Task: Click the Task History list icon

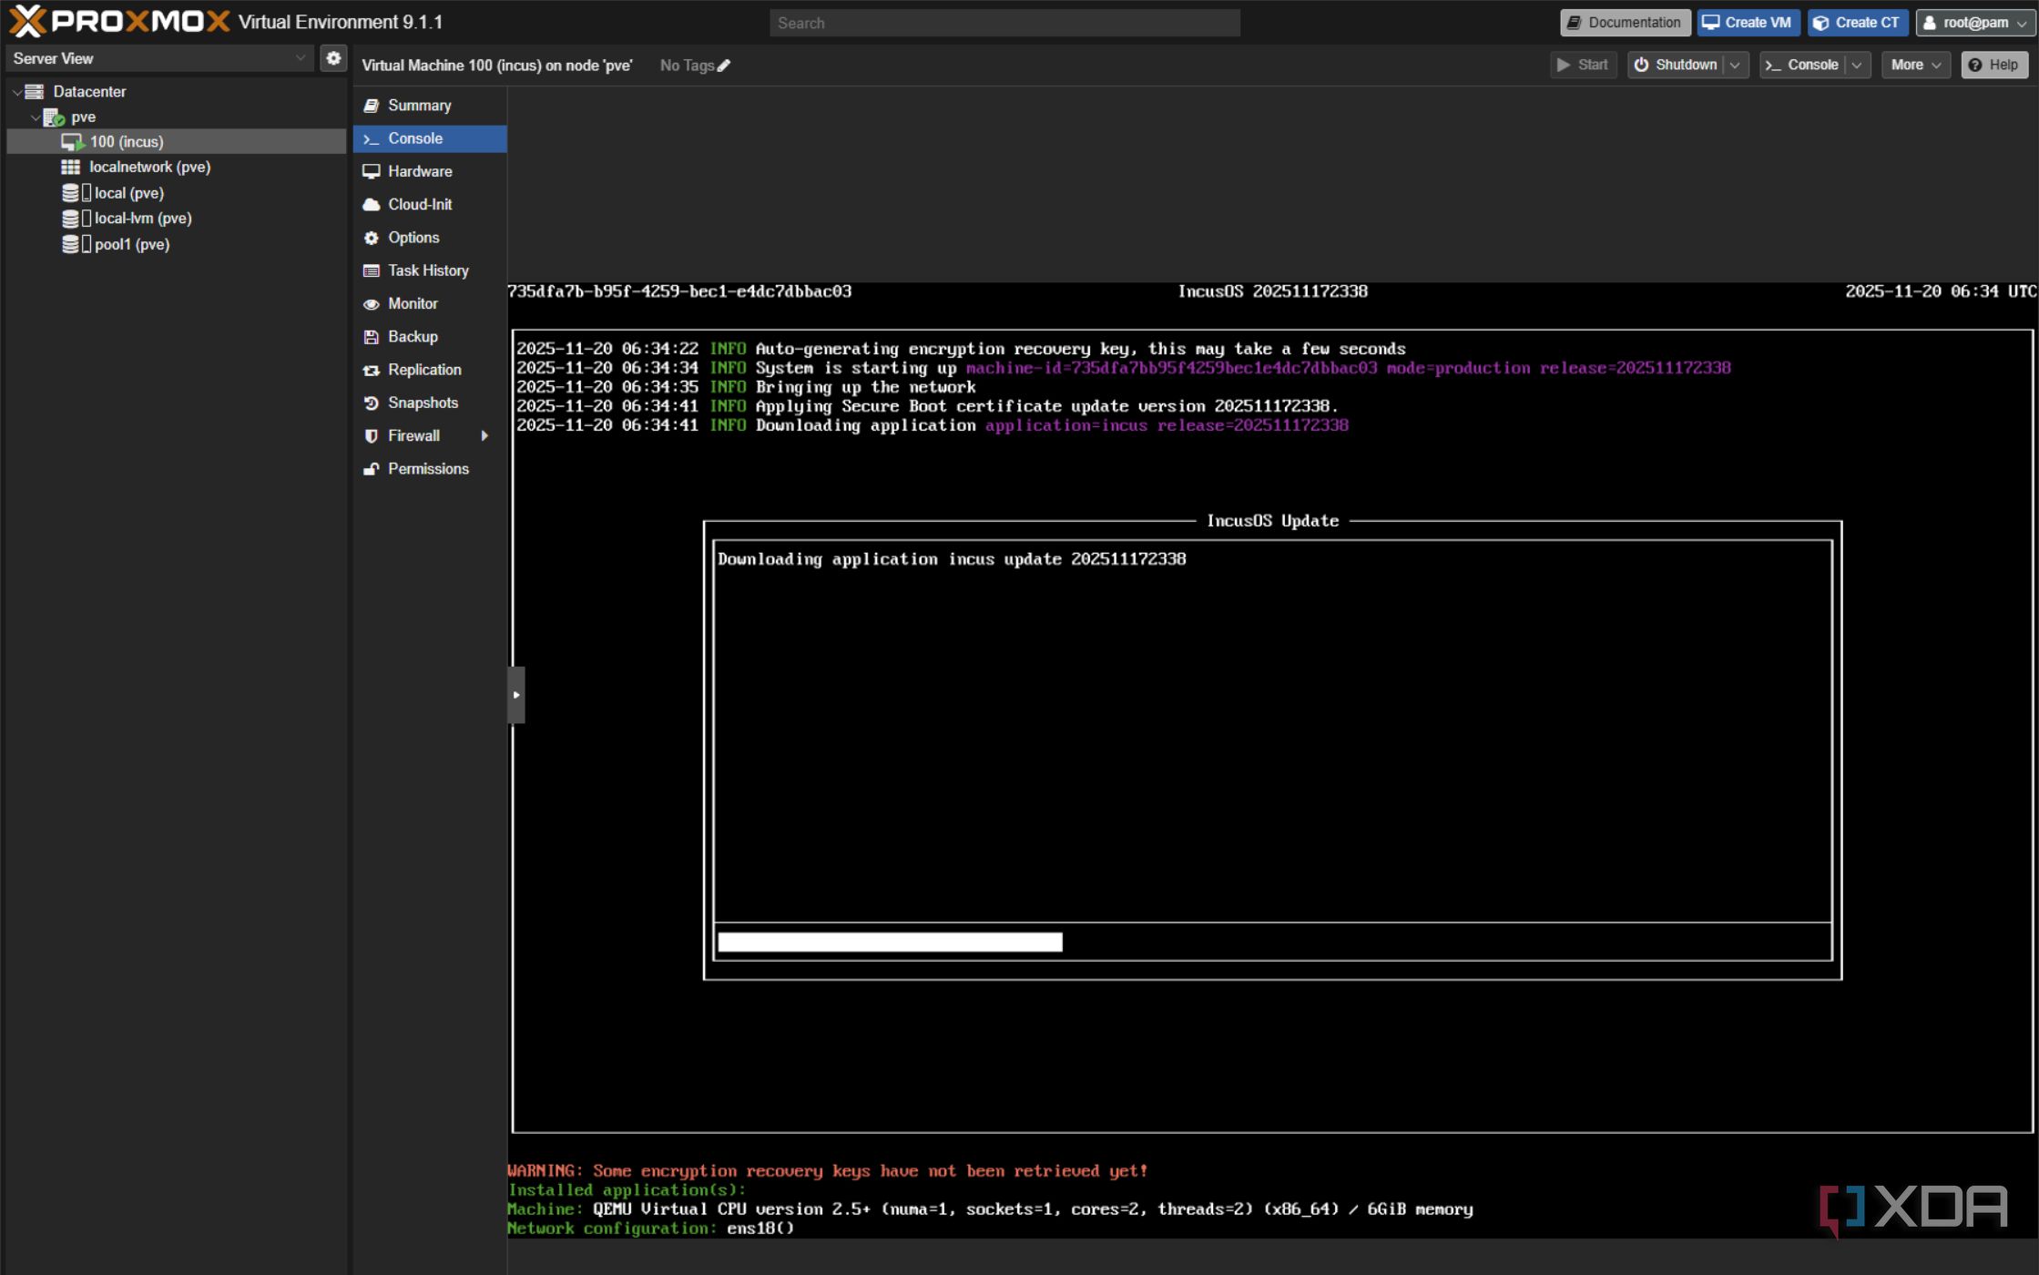Action: click(x=371, y=270)
